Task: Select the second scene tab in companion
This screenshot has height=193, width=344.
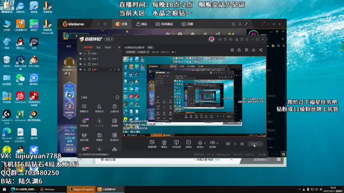Action: click(98, 48)
